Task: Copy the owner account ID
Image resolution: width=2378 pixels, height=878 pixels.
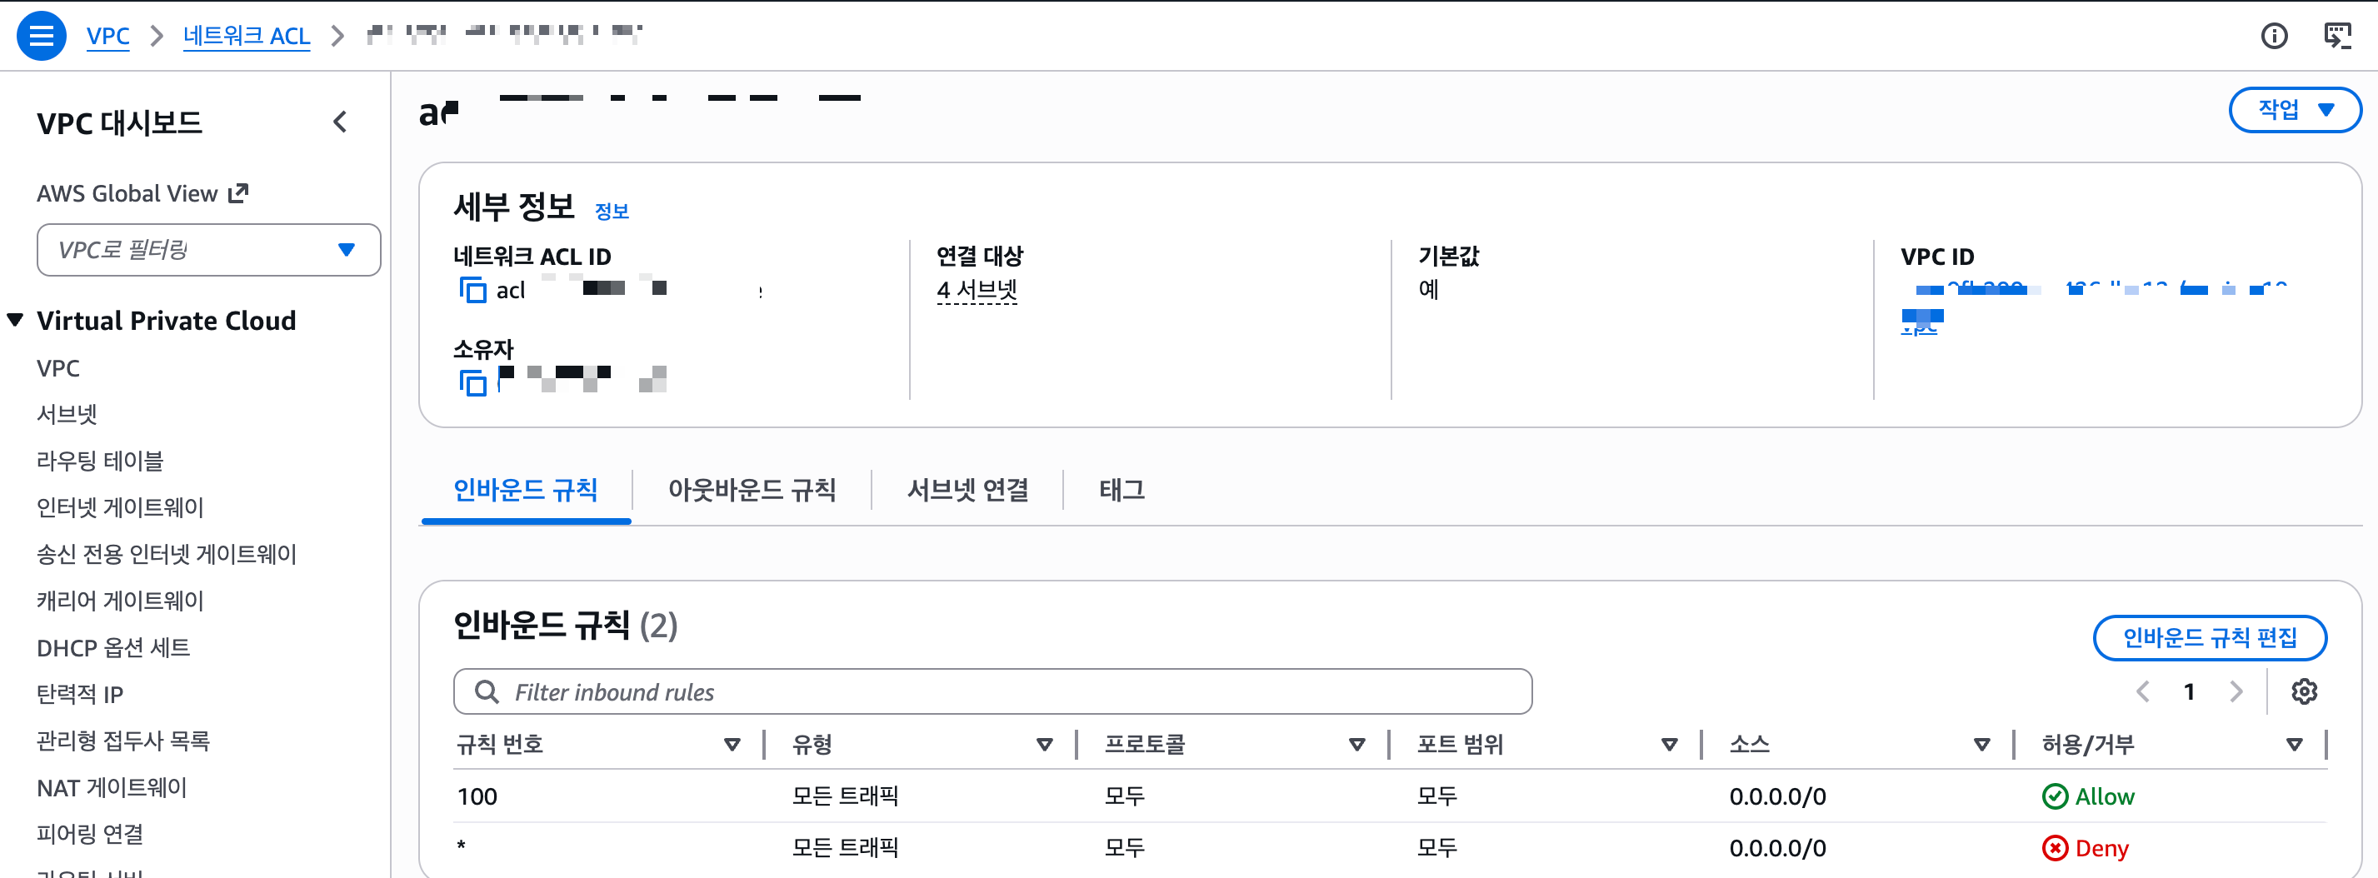Action: click(472, 382)
